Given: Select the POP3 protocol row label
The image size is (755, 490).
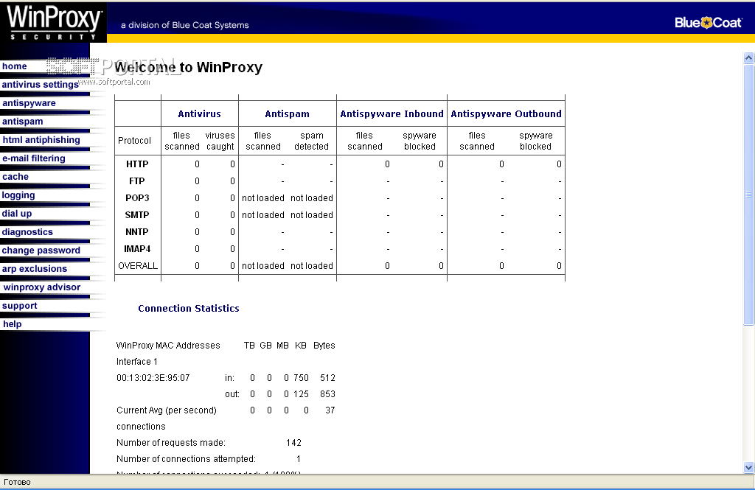Looking at the screenshot, I should pos(137,197).
